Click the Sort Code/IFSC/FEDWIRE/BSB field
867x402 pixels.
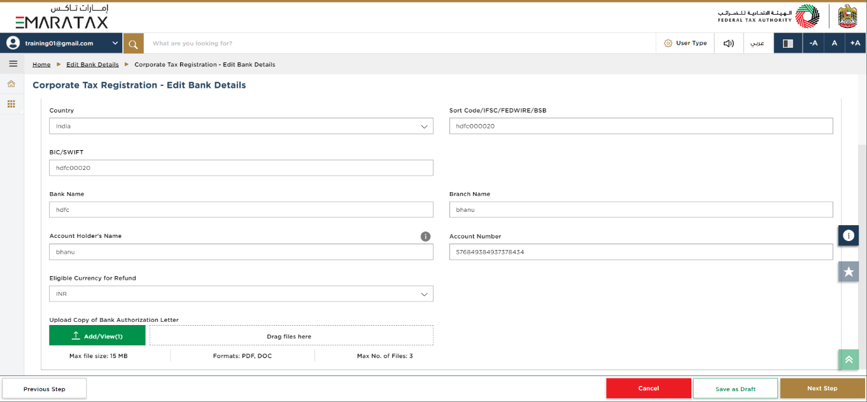coord(641,126)
